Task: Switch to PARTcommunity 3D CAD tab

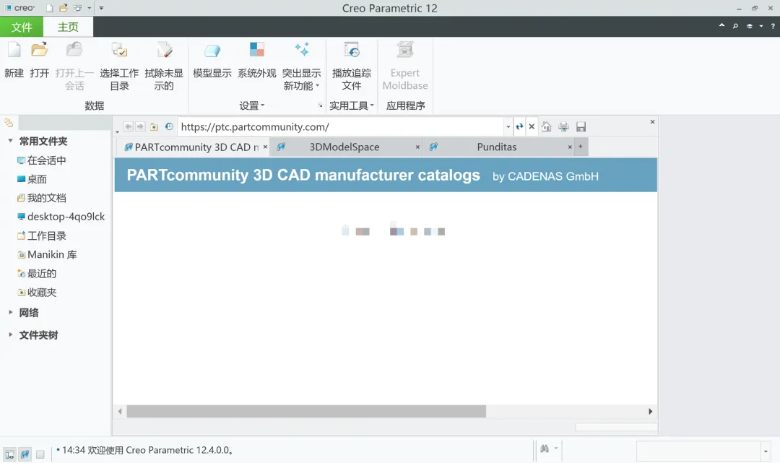Action: 191,147
